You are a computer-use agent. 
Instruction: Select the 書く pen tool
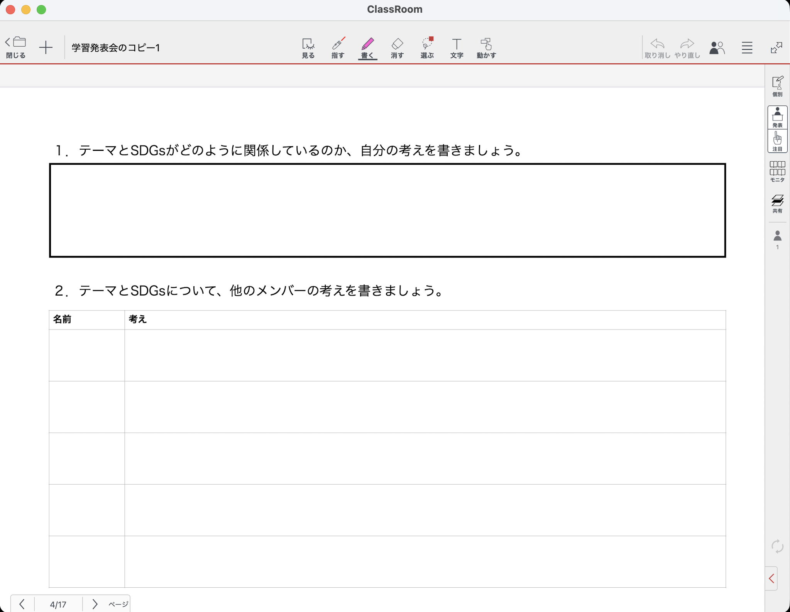[x=367, y=48]
